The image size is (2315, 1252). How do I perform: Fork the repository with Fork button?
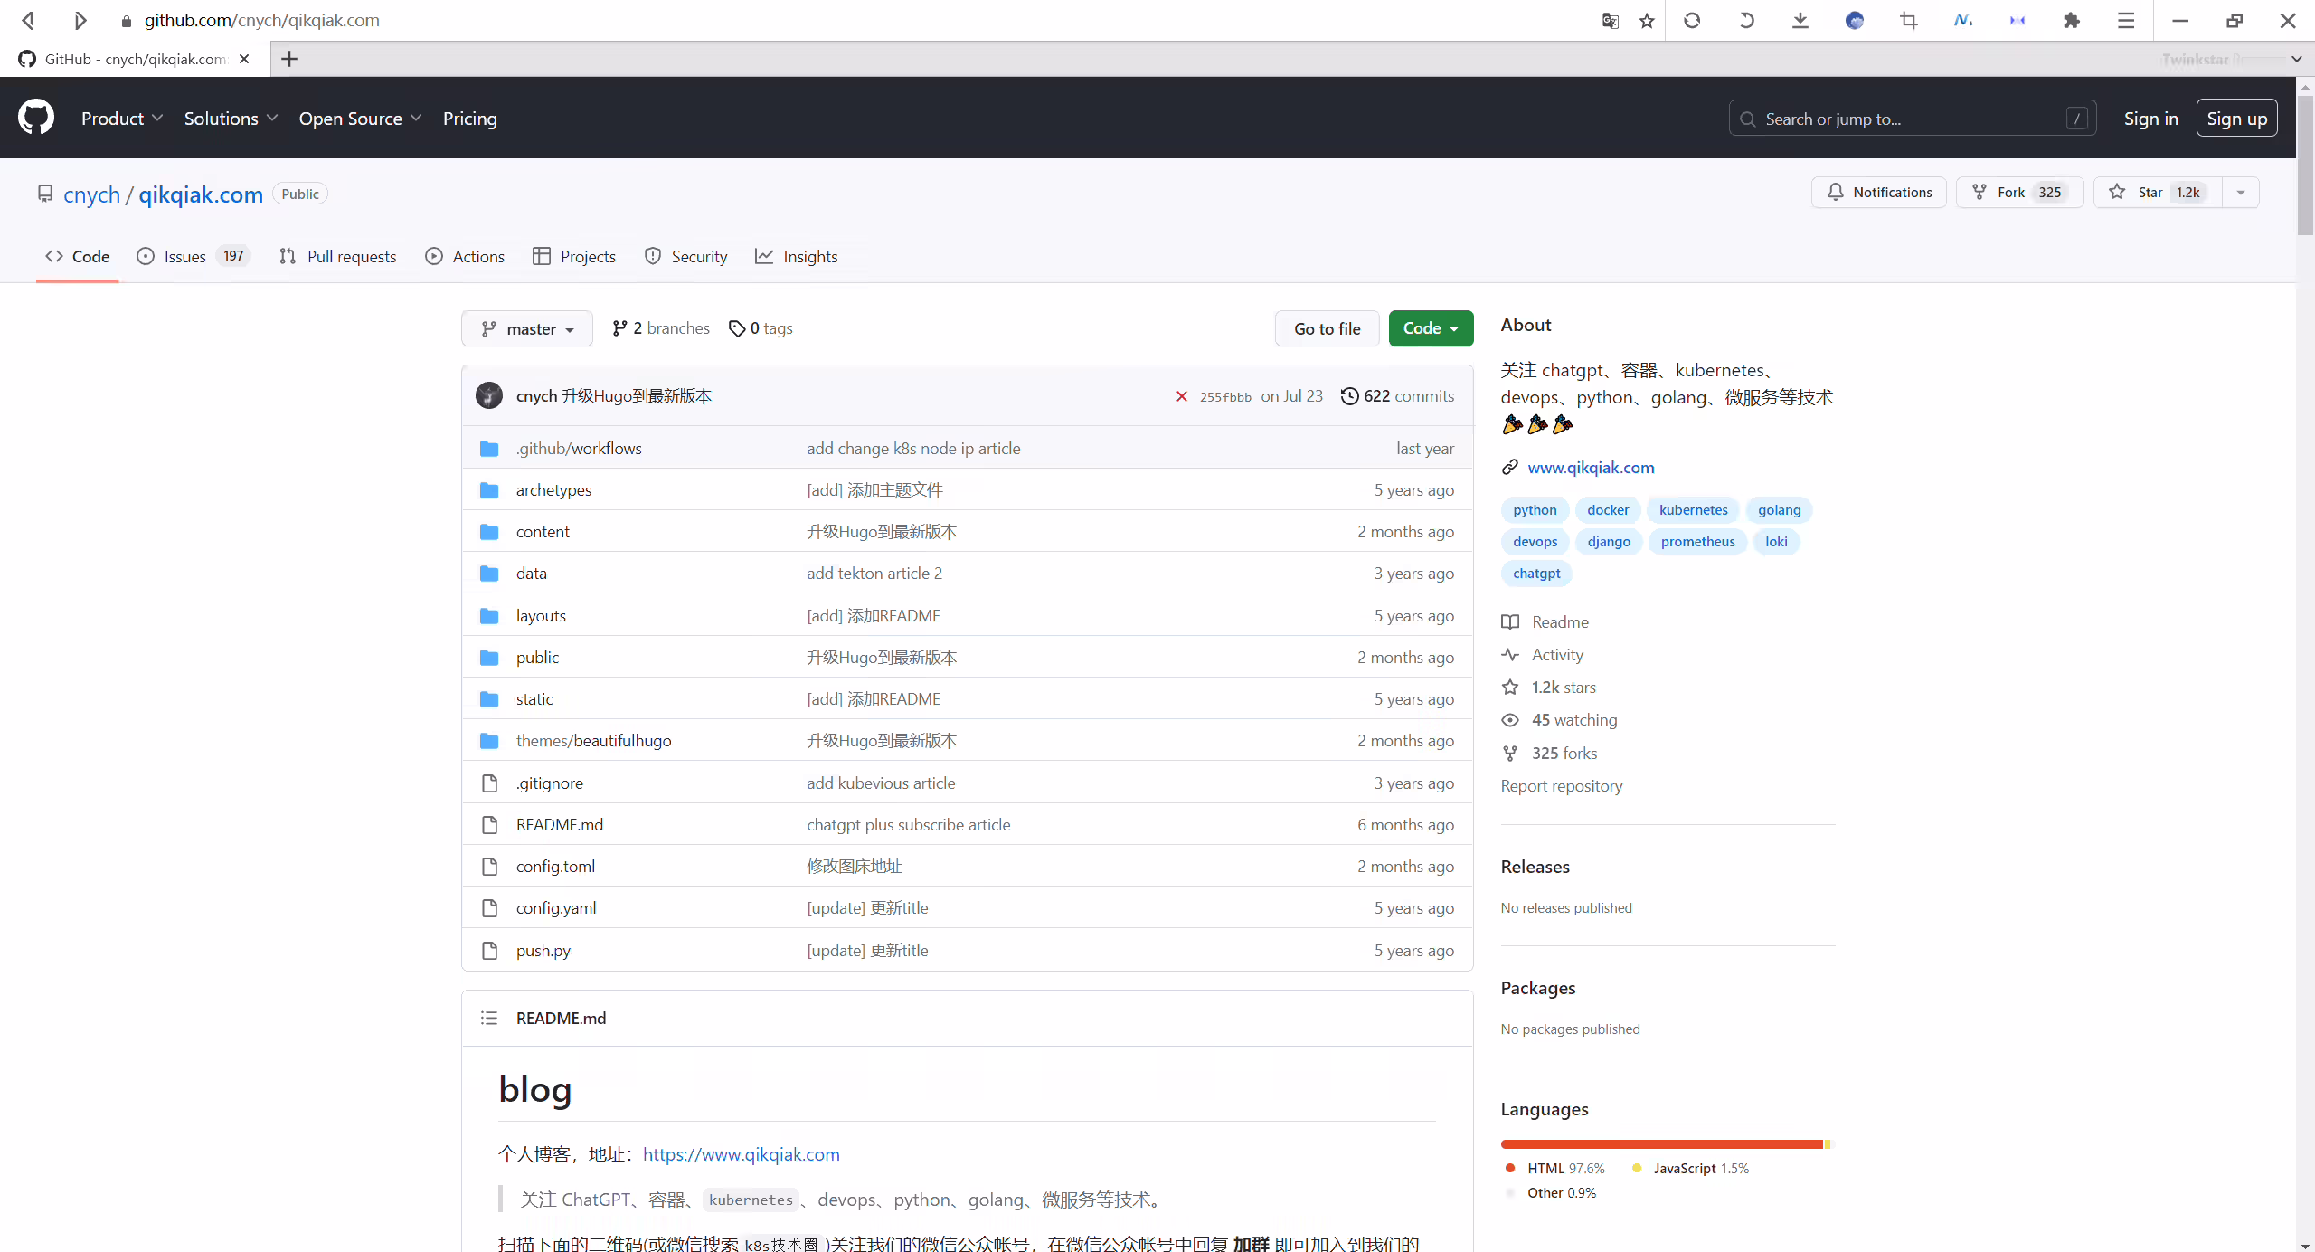2020,192
